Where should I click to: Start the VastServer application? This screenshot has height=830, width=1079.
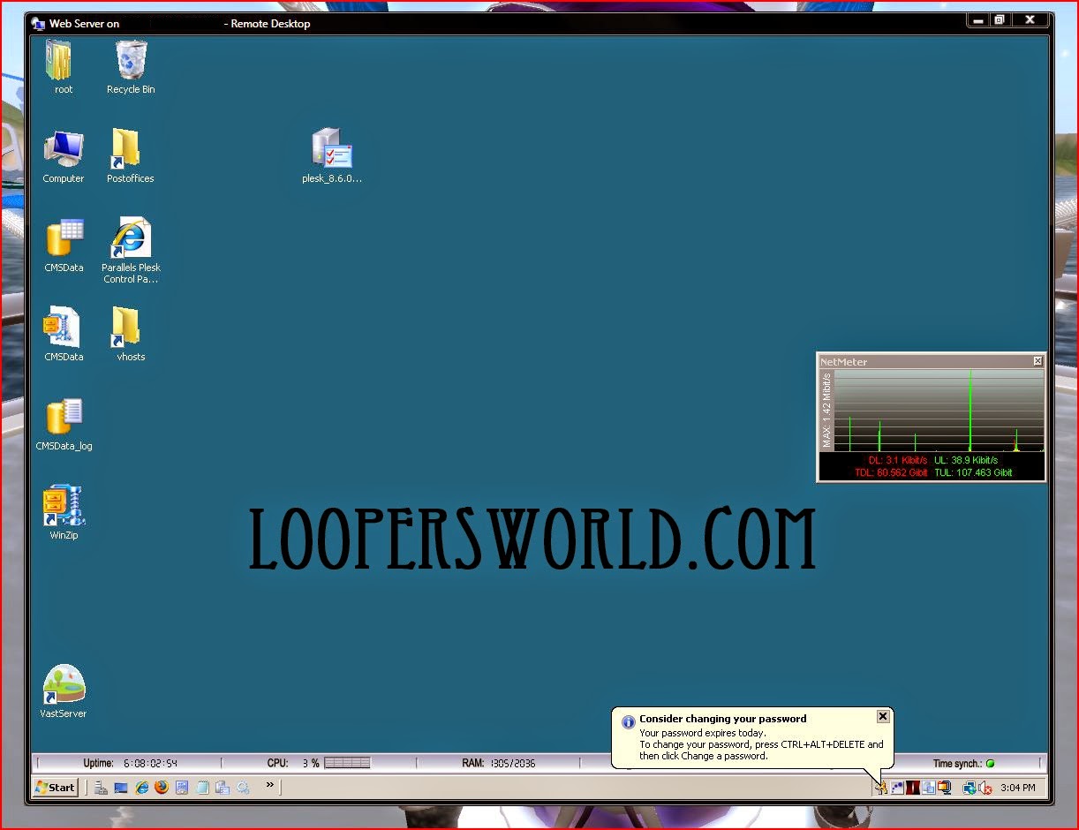(x=63, y=684)
